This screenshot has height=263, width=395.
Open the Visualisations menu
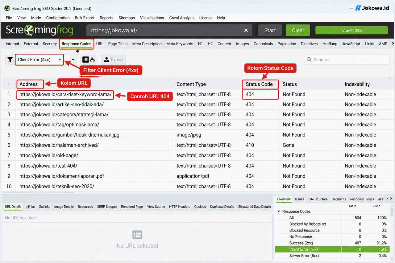tap(152, 18)
